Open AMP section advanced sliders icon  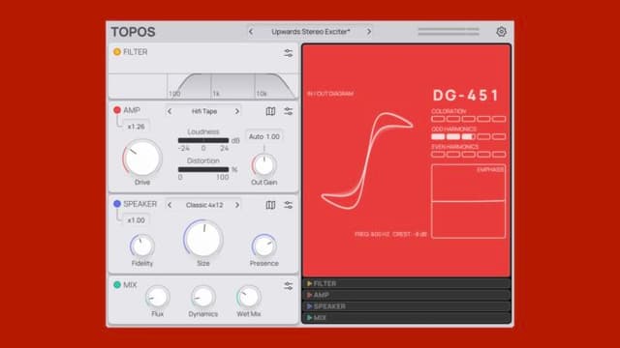(289, 111)
